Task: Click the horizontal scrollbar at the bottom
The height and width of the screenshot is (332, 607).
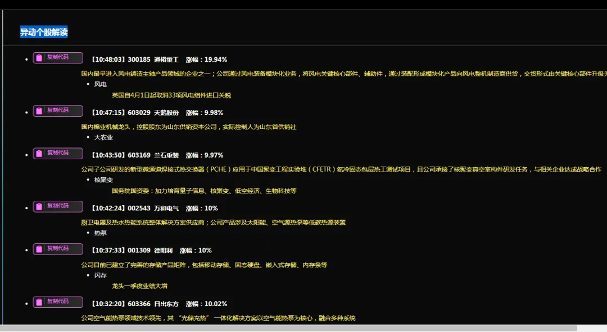Action: pos(288,328)
